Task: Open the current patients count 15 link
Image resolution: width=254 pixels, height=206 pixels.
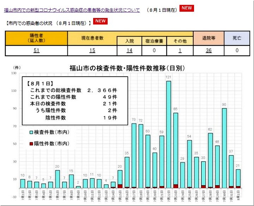Action: pyautogui.click(x=92, y=50)
